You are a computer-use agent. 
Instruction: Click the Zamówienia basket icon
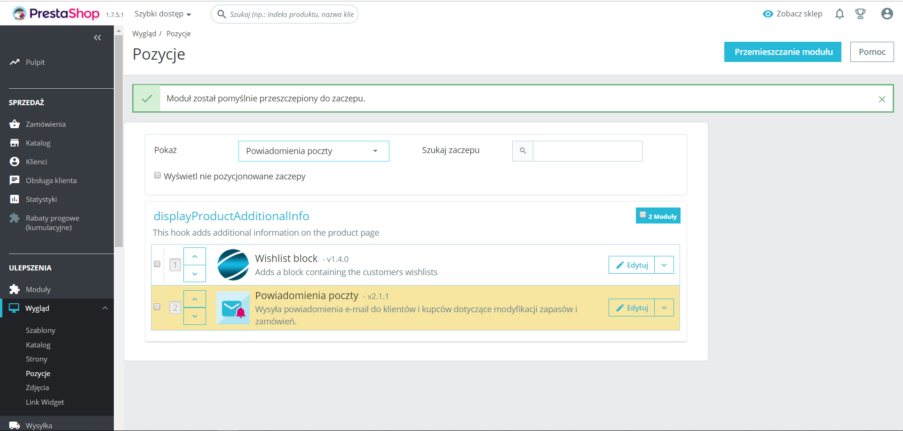pyautogui.click(x=15, y=124)
